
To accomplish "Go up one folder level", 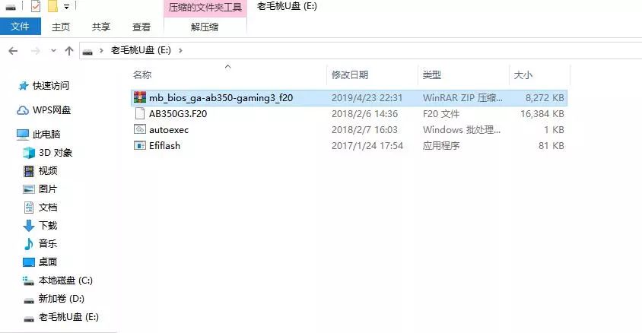I will (x=68, y=51).
